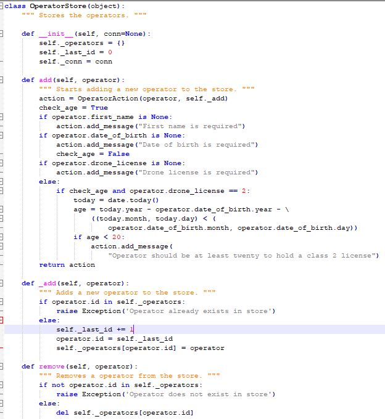
Task: Click the 'action = OperatorAction(operator, self._add)' line
Action: click(x=133, y=99)
